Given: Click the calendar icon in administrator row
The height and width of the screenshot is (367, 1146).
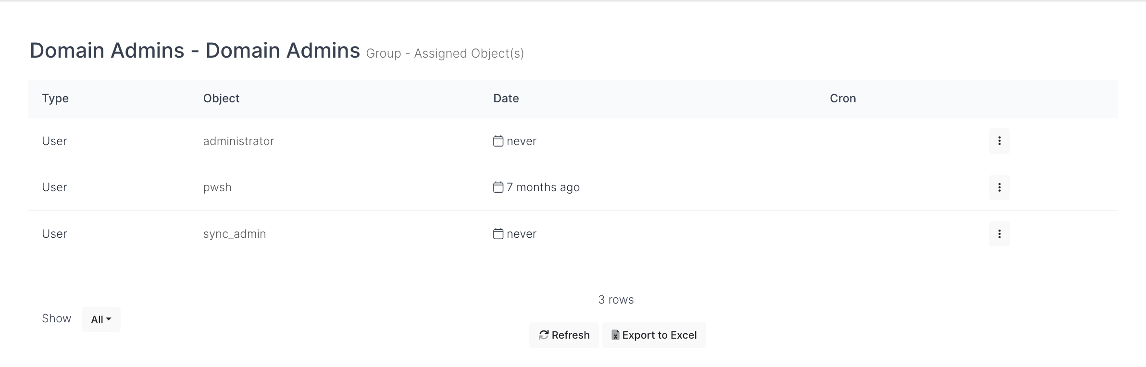Looking at the screenshot, I should (x=498, y=141).
